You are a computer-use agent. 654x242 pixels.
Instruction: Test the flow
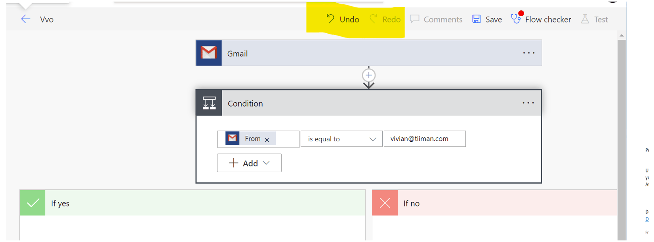click(595, 19)
